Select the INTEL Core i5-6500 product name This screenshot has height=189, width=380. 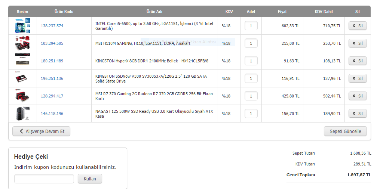(154, 26)
